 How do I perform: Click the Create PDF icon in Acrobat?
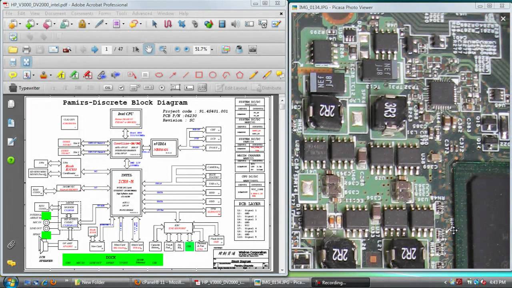(x=12, y=24)
